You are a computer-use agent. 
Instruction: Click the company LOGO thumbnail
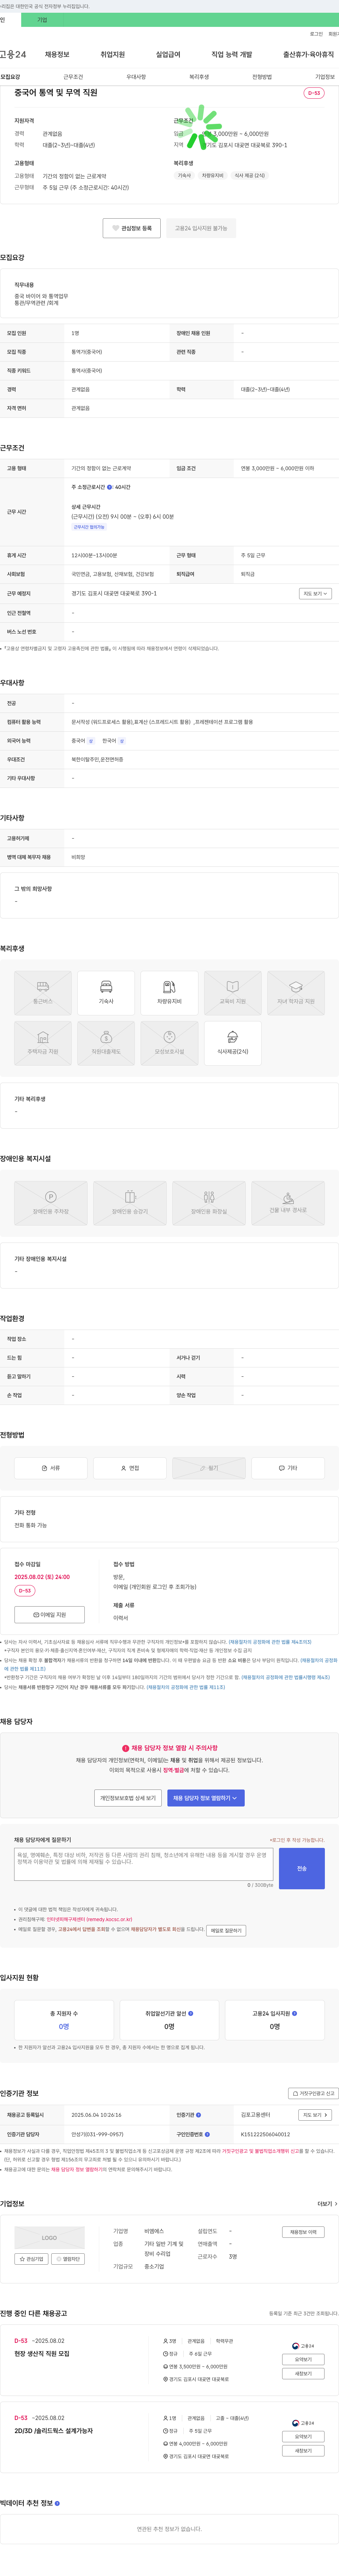tap(50, 2238)
